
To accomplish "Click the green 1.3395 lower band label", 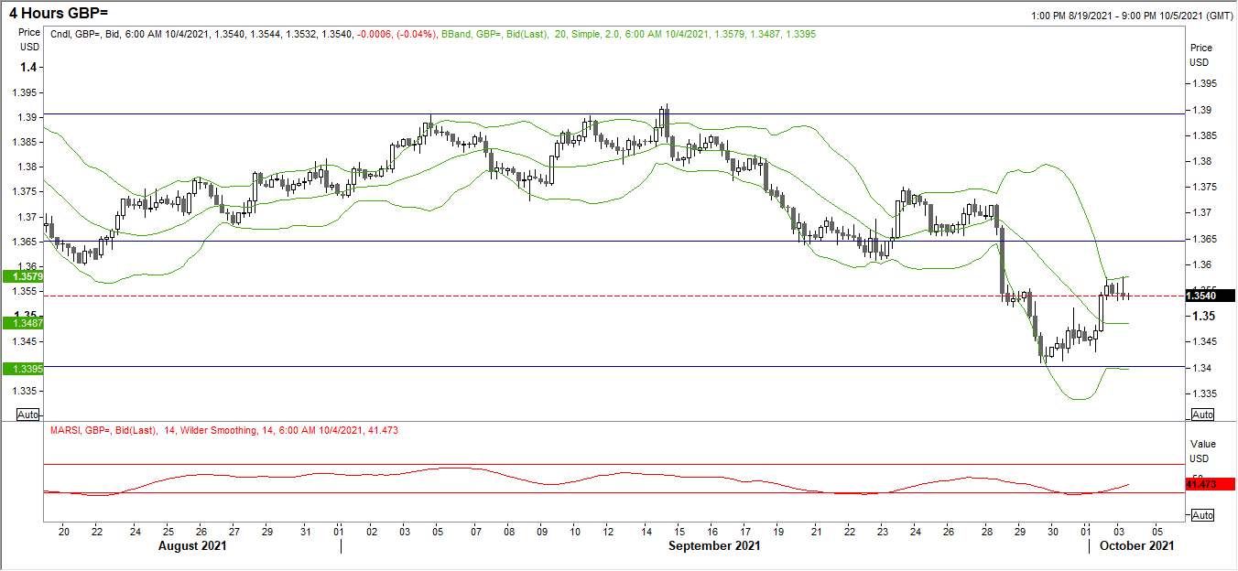I will (20, 369).
